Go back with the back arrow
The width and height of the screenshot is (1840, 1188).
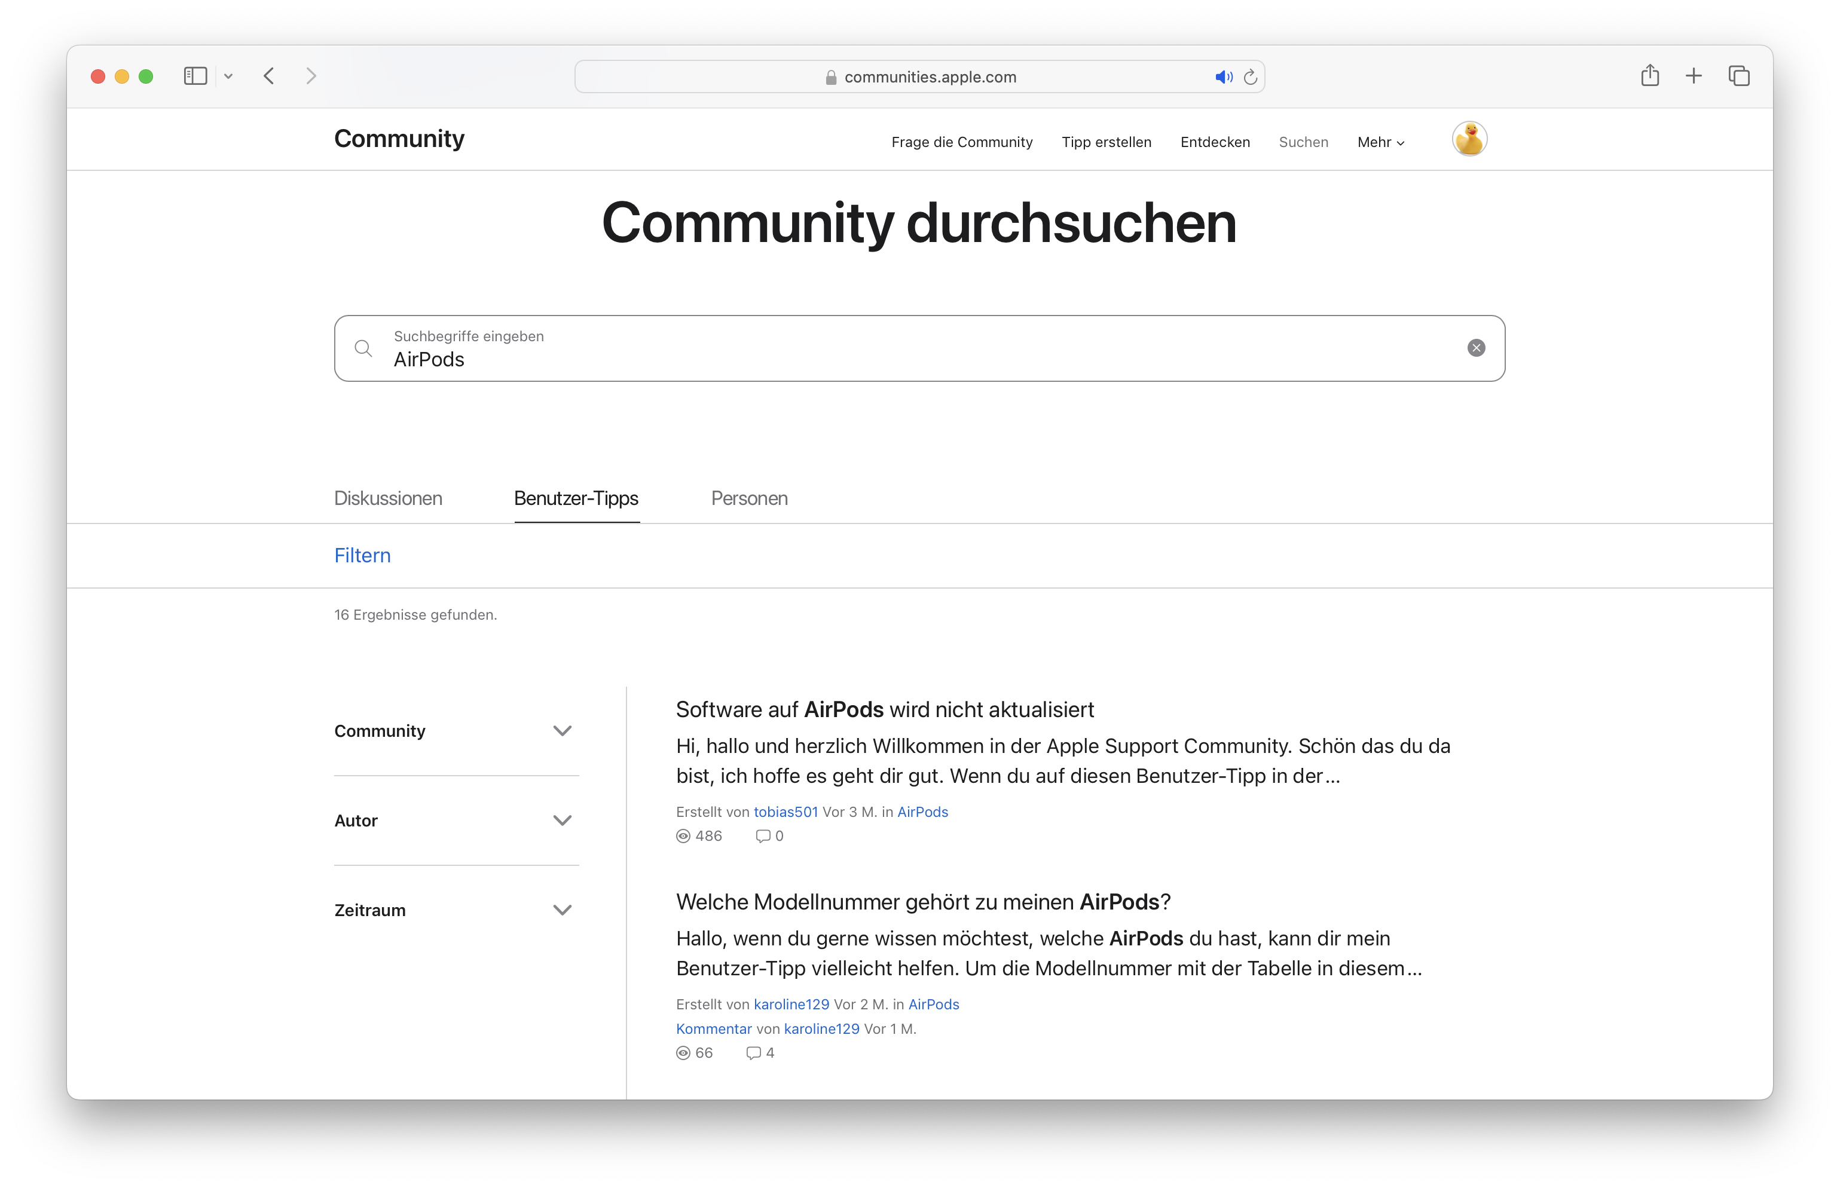click(269, 76)
